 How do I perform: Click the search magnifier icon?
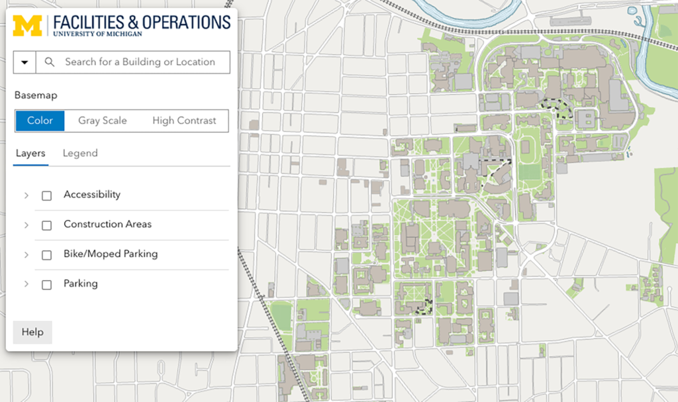[50, 62]
